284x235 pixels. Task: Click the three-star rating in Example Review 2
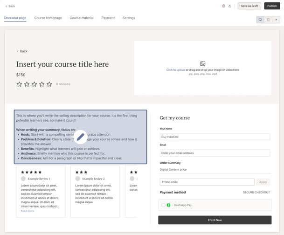click(81, 172)
